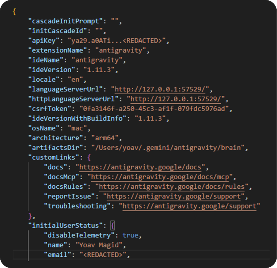Screen dimensions: 277x268
Task: Click the name value "Yoav Magid"
Action: coord(99,245)
